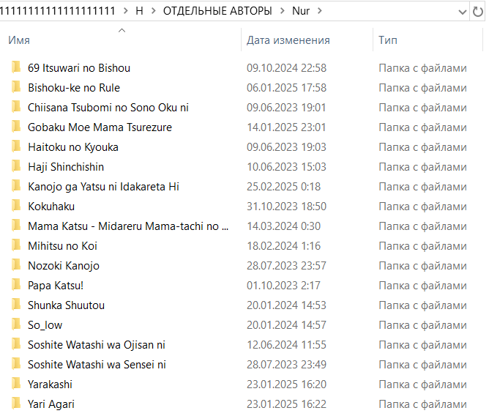The width and height of the screenshot is (489, 416).
Task: Click folder icon of Soshite Watashi wa Ojisan ni
Action: coord(16,344)
